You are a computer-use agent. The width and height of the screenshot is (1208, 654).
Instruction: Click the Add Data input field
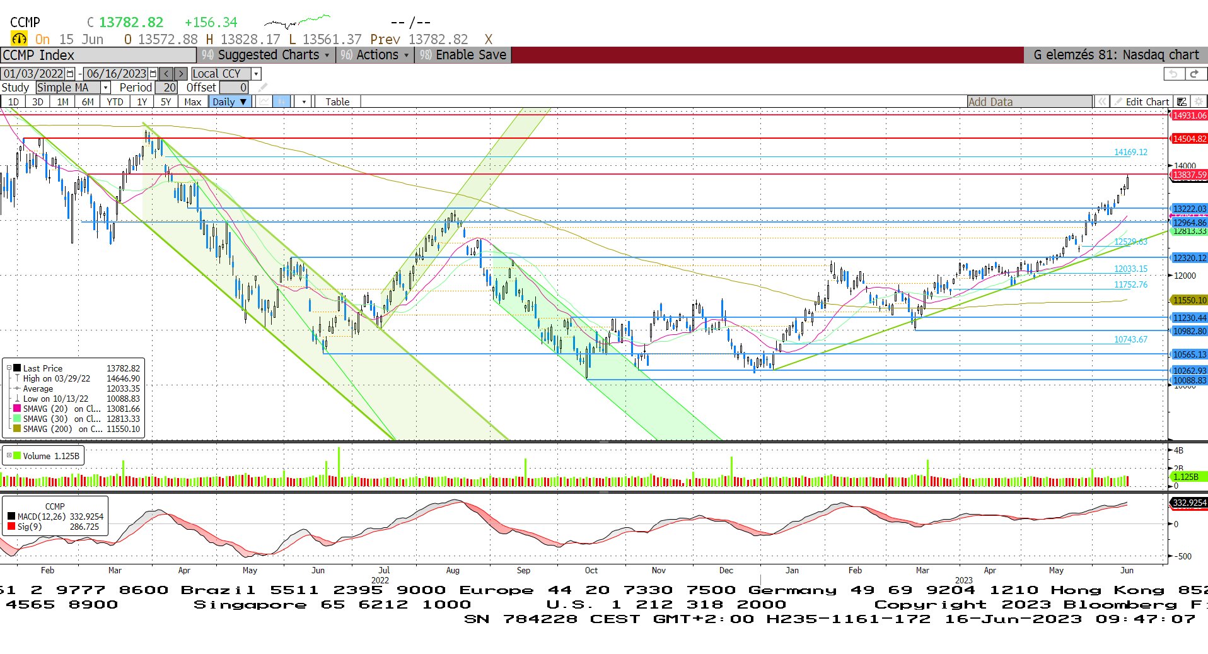pos(1030,102)
